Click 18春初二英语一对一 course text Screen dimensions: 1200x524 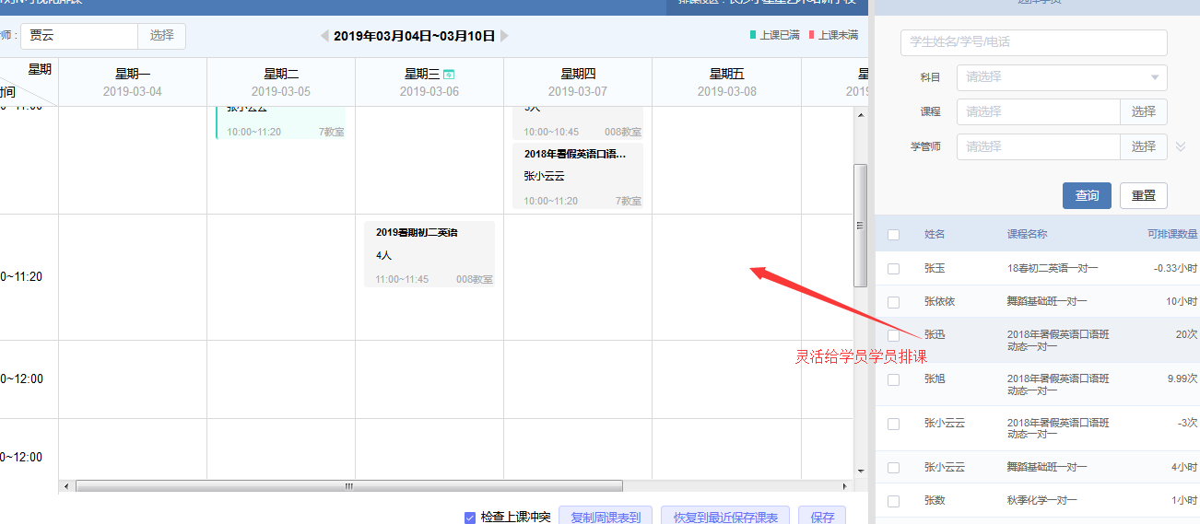(1053, 268)
